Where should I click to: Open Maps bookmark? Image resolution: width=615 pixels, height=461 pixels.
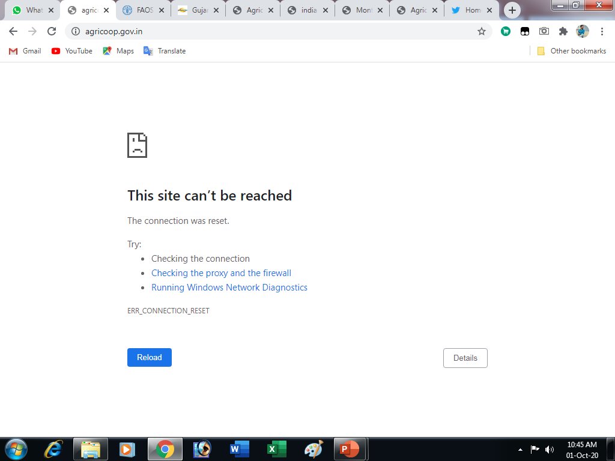coord(118,51)
